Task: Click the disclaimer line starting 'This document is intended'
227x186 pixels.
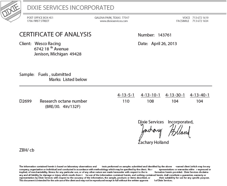Action: (x=96, y=180)
